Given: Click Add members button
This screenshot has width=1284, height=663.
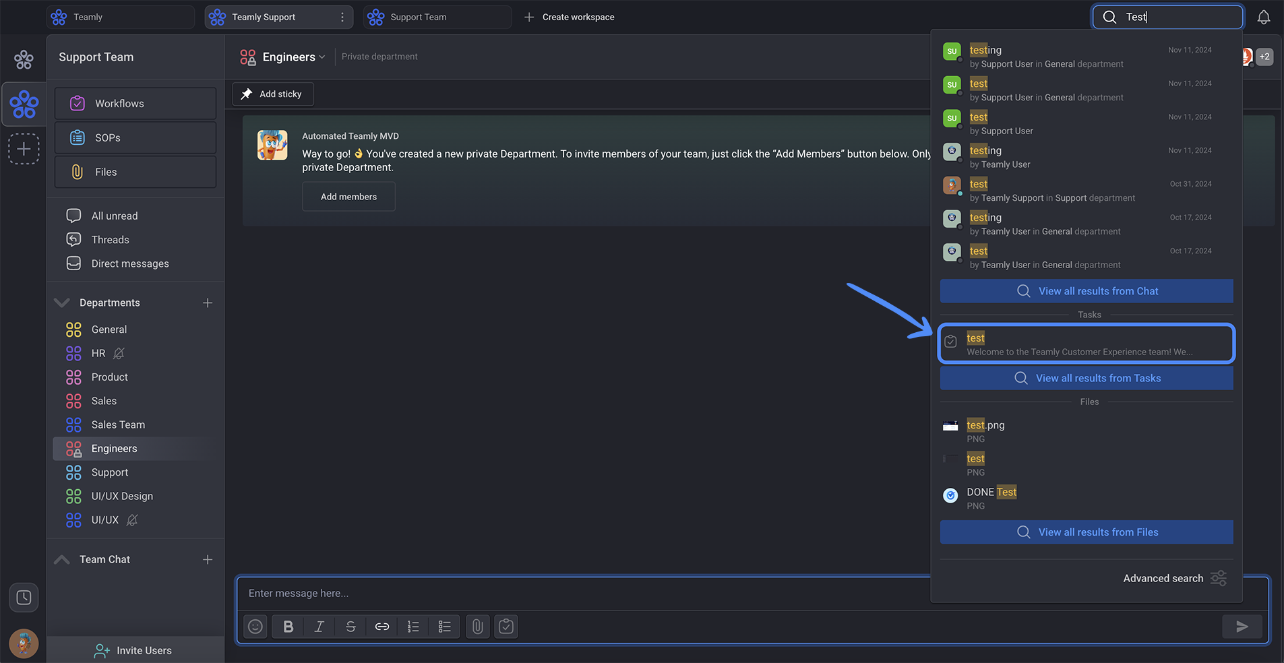Looking at the screenshot, I should [x=348, y=197].
